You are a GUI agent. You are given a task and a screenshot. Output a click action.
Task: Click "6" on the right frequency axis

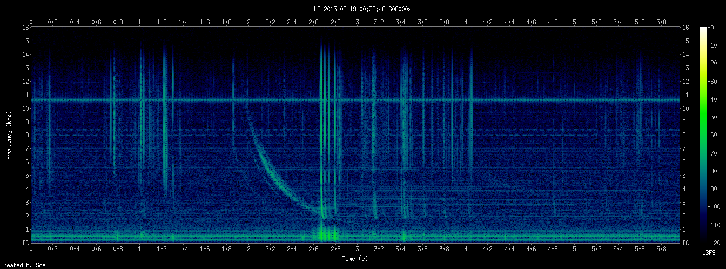(684, 162)
